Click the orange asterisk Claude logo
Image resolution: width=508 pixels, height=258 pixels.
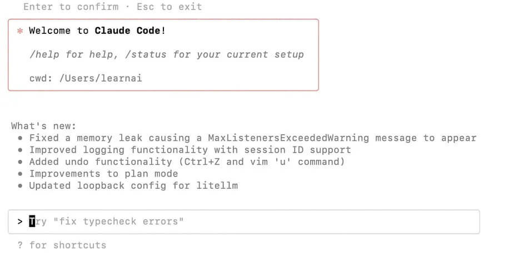(x=20, y=31)
